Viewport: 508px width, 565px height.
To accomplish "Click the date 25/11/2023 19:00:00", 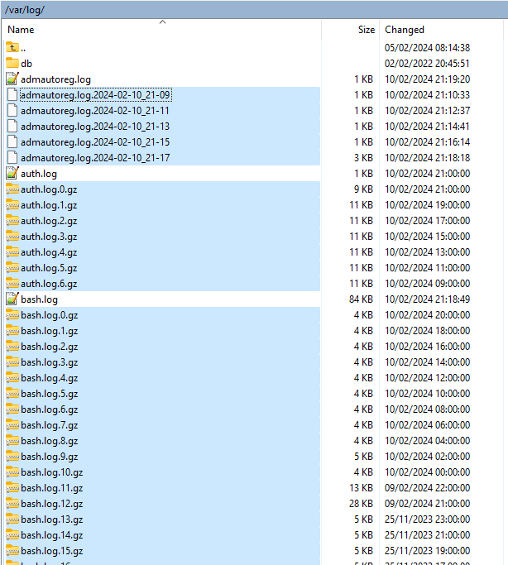I will click(x=427, y=551).
